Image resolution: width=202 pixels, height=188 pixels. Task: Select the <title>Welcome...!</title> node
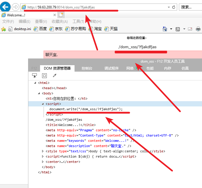tap(70, 125)
